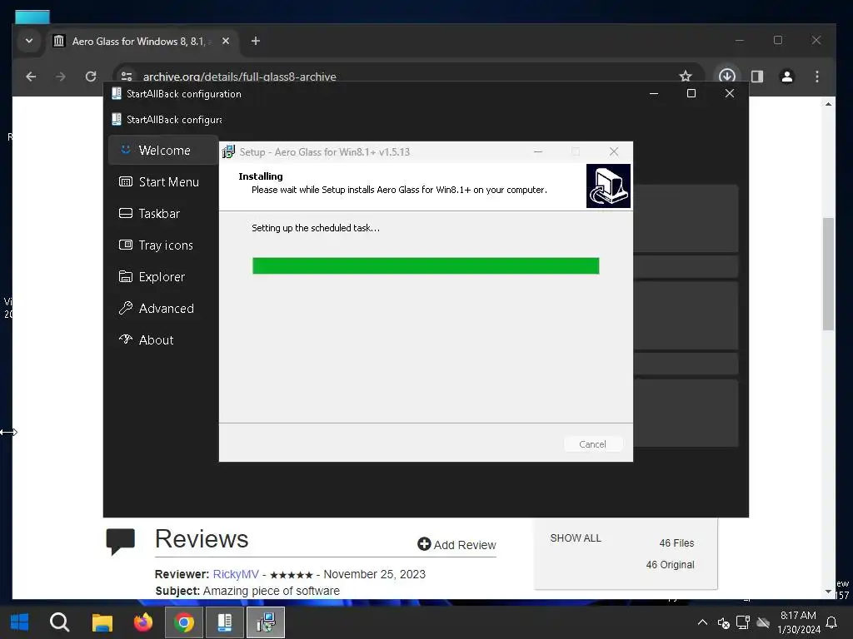Open Chrome three-dot menu
Image resolution: width=853 pixels, height=639 pixels.
click(x=816, y=77)
